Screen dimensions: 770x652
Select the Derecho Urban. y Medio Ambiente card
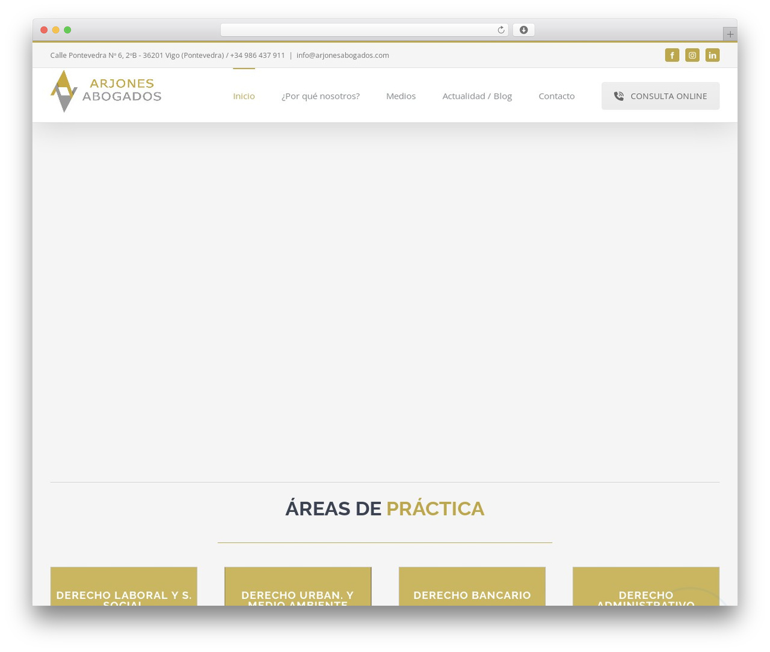tap(298, 586)
